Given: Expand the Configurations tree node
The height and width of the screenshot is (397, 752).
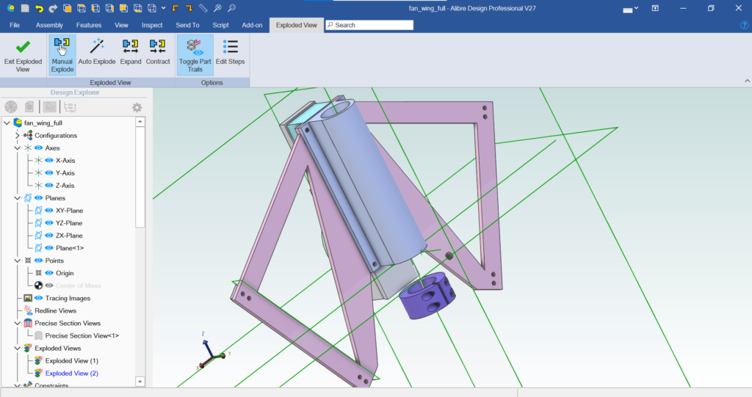Looking at the screenshot, I should [18, 136].
